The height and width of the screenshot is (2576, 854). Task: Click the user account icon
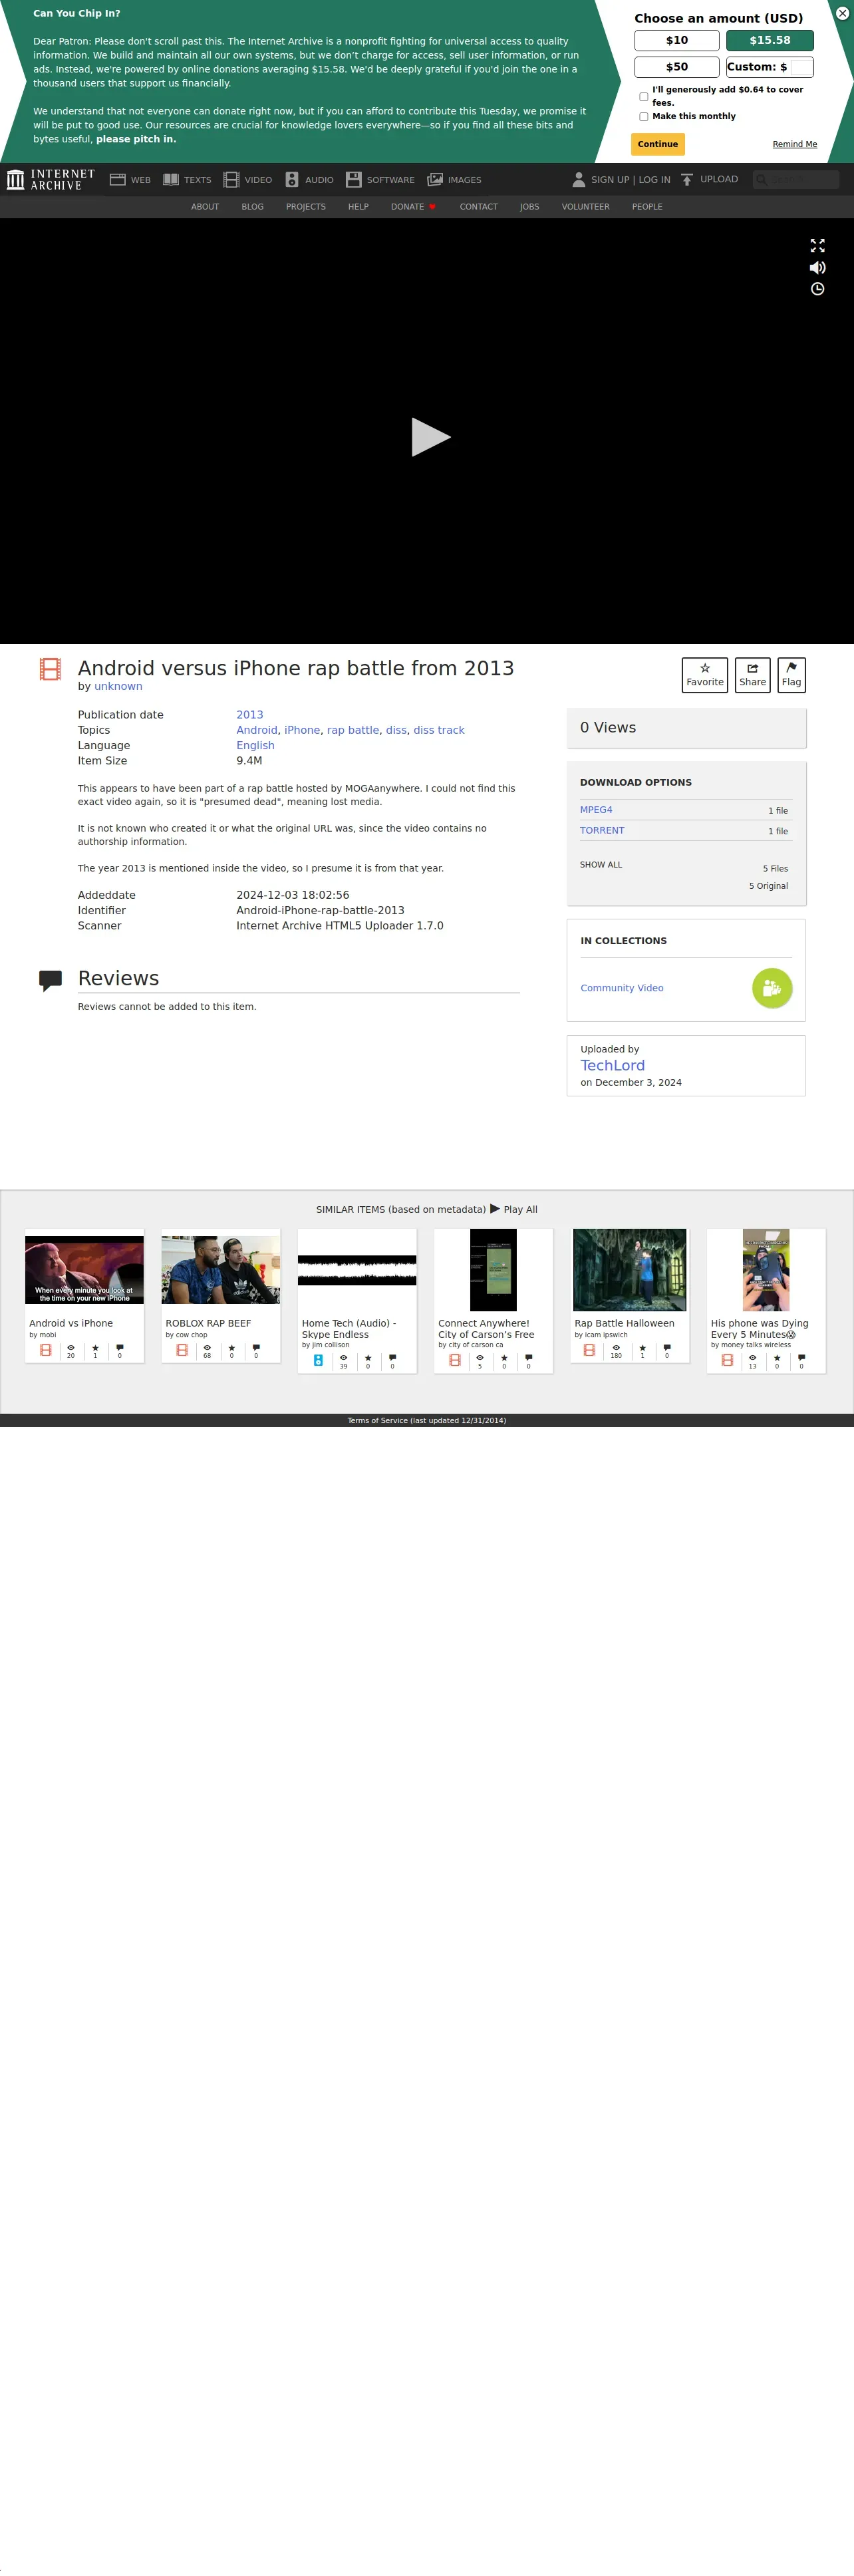coord(578,180)
